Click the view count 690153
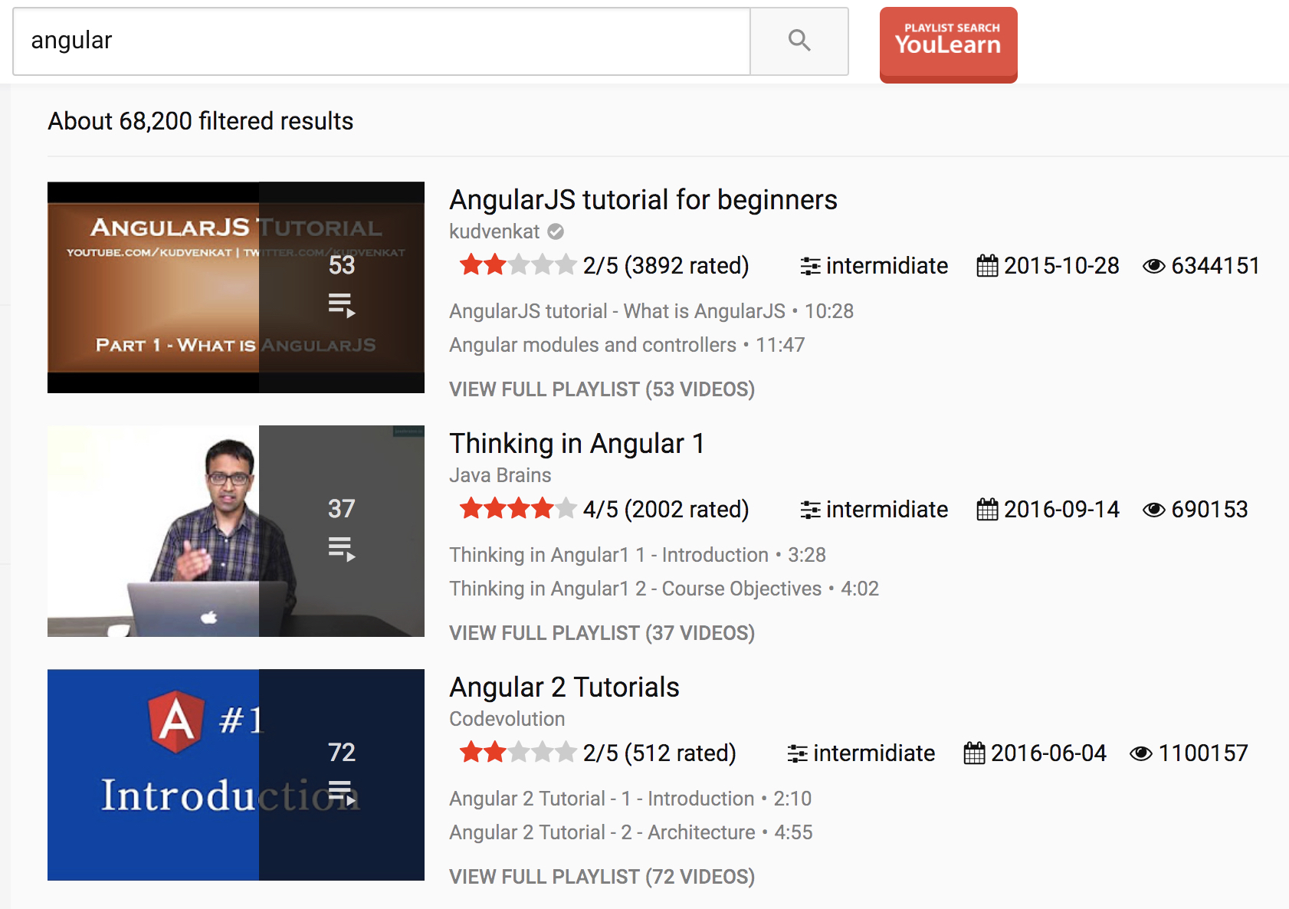This screenshot has width=1289, height=909. click(1209, 509)
